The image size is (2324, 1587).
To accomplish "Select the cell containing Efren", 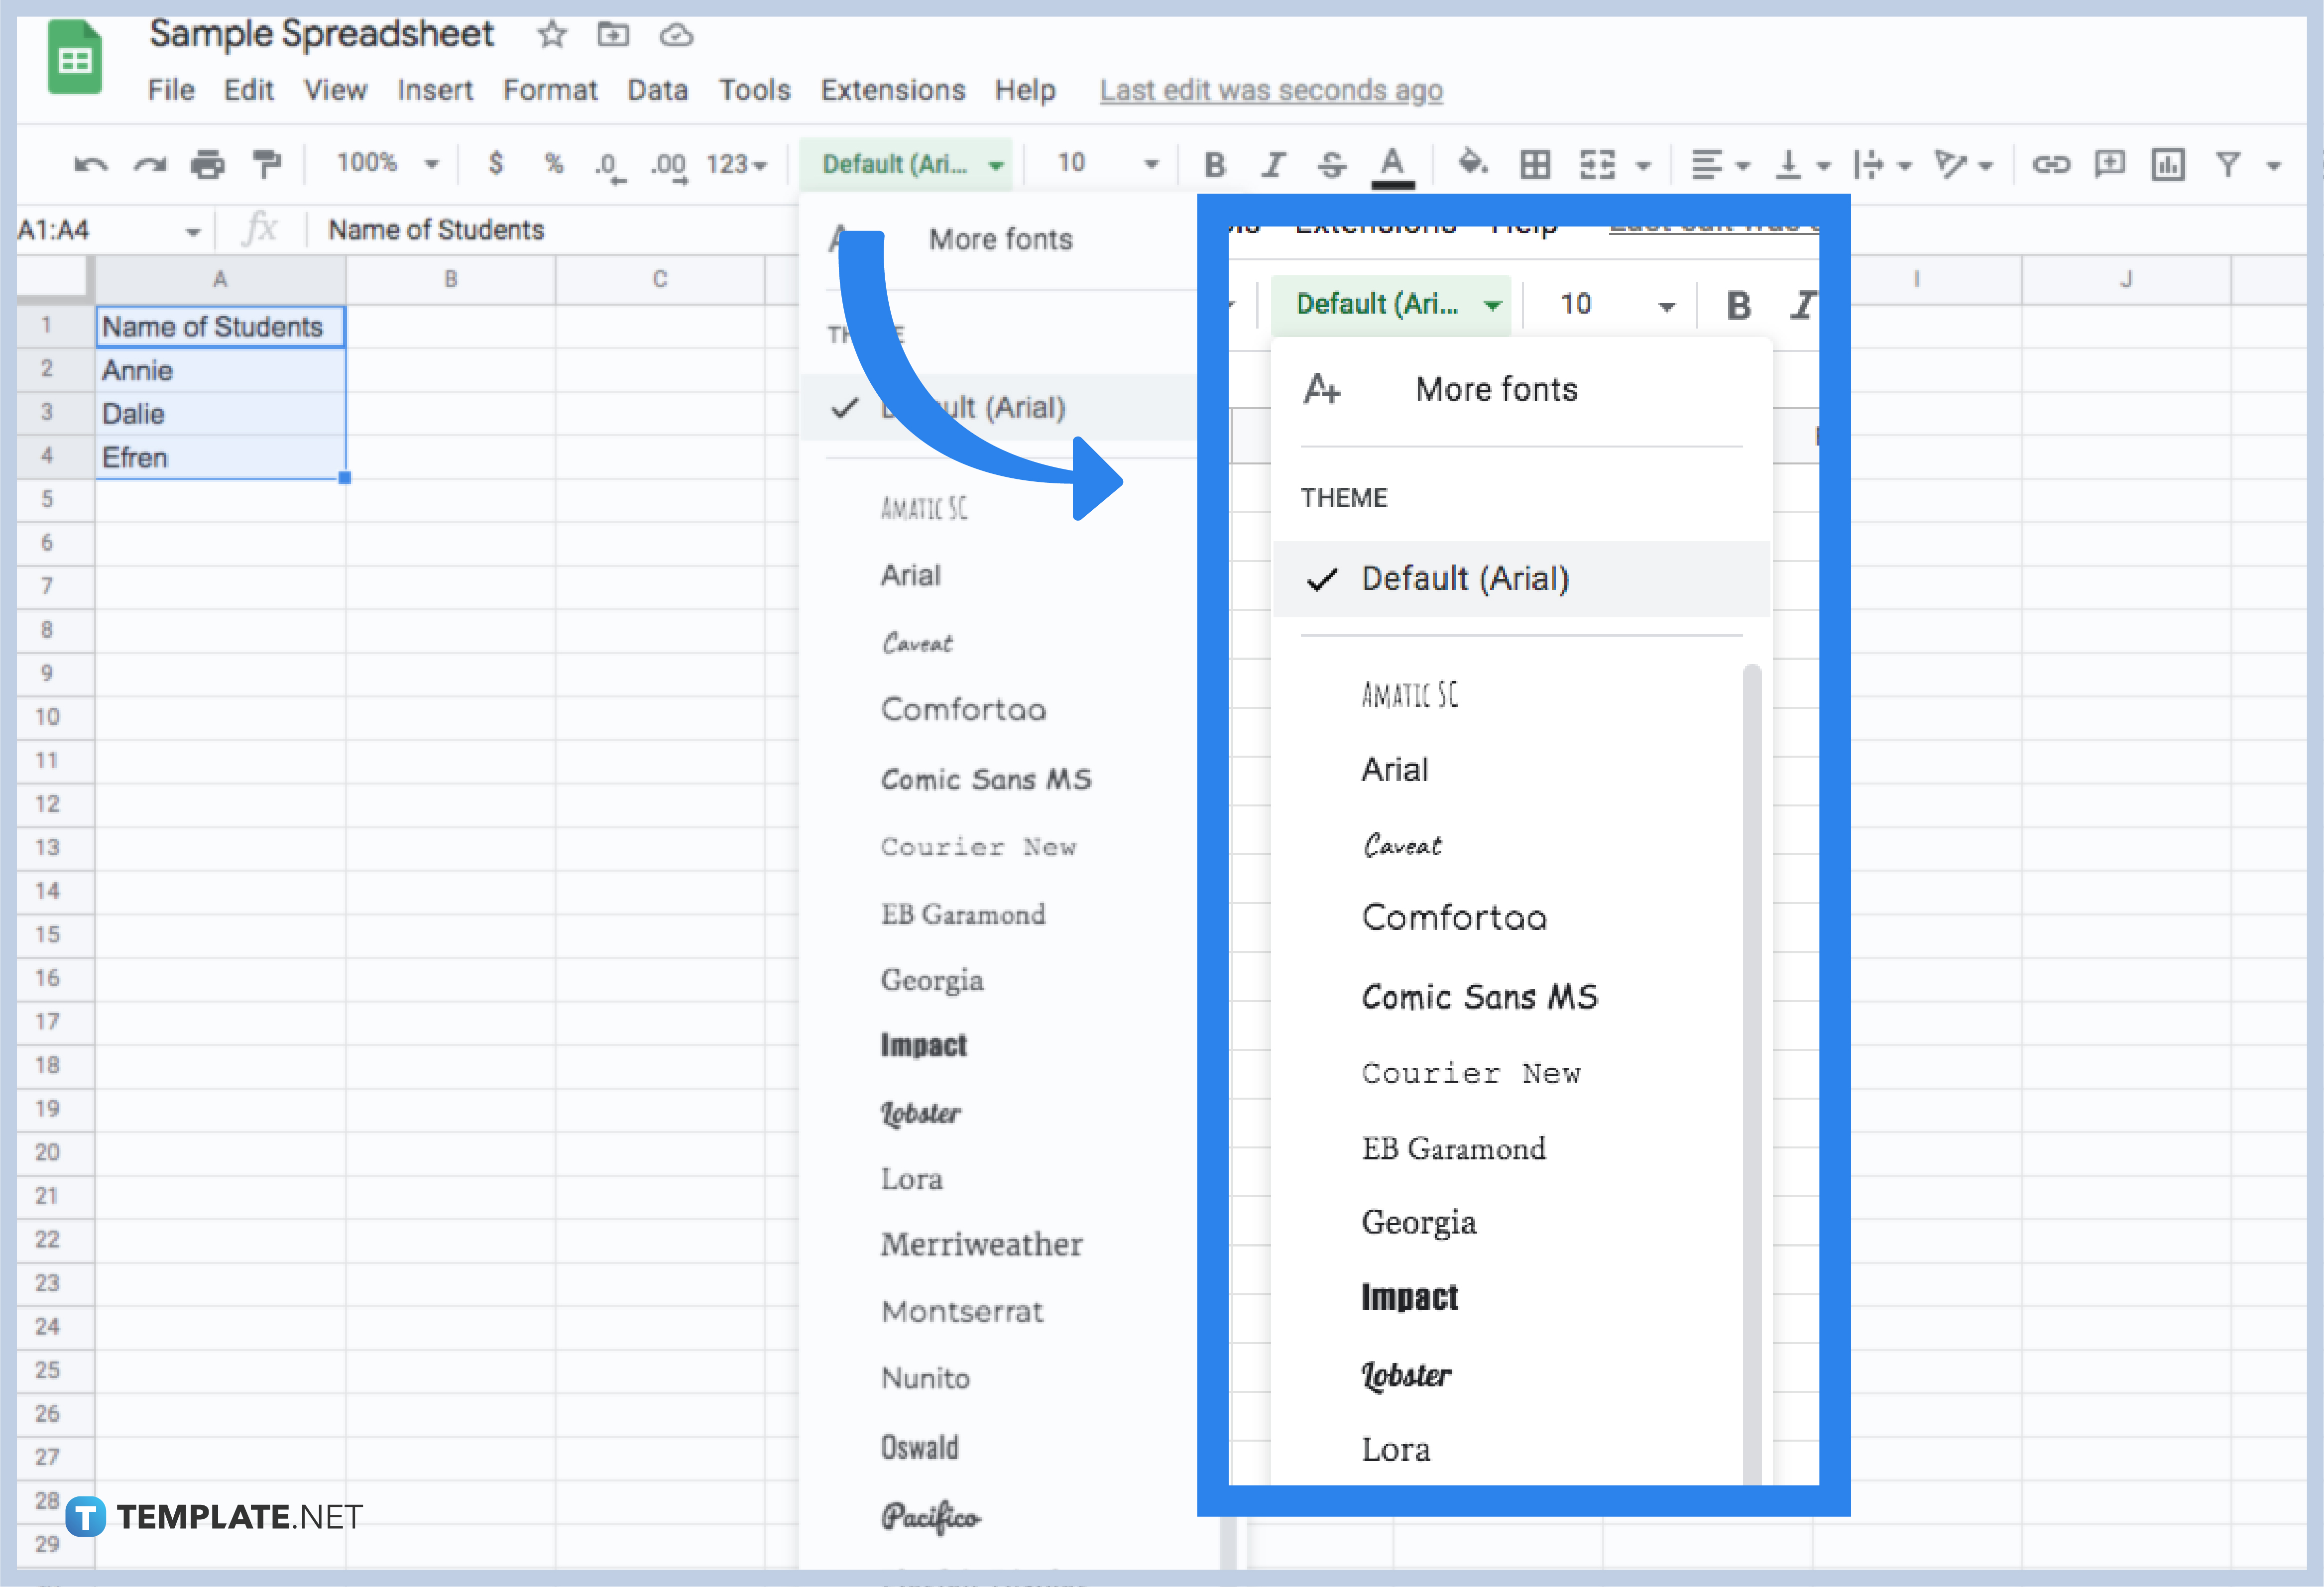I will coord(220,457).
